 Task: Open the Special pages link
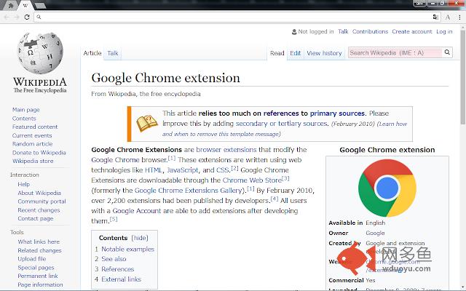(36, 268)
